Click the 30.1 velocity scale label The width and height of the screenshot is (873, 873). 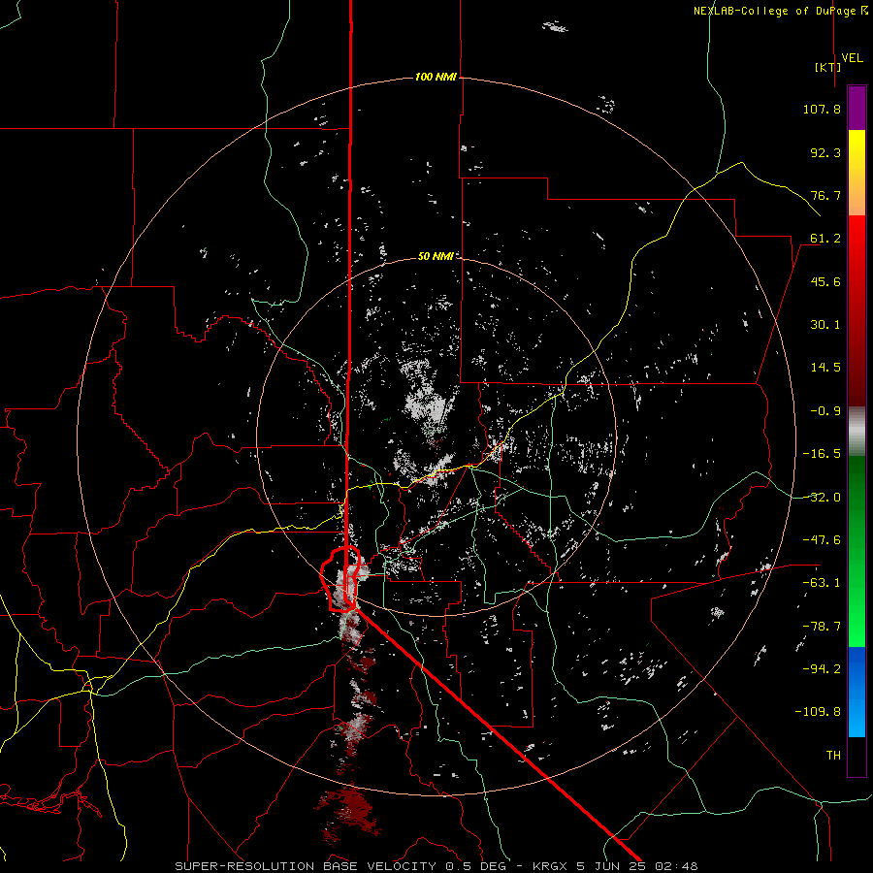(825, 325)
